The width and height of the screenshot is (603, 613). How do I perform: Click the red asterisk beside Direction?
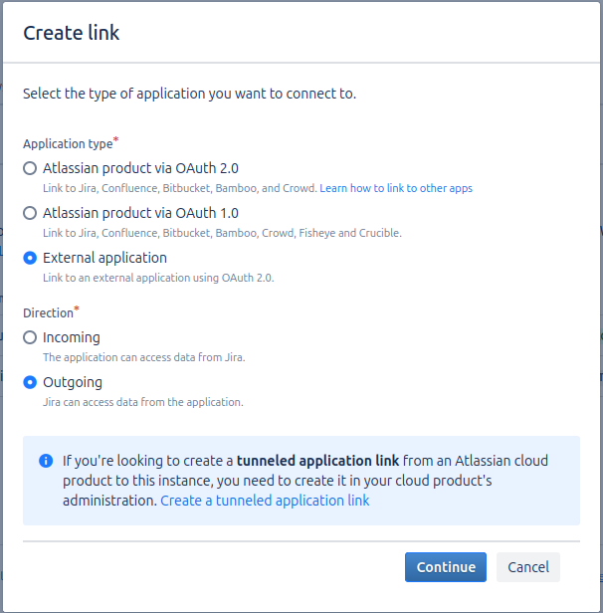tap(78, 309)
